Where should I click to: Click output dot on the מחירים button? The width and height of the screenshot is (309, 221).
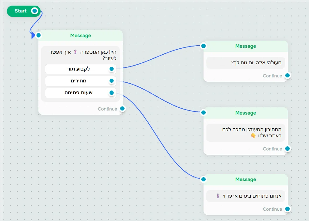[111, 81]
